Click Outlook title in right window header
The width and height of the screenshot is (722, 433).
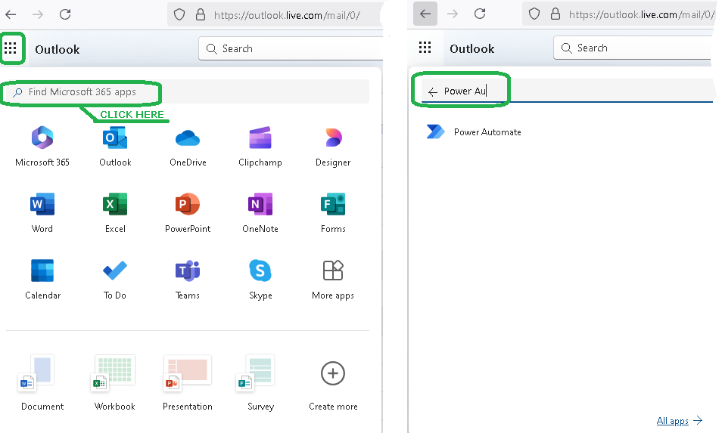pos(472,48)
